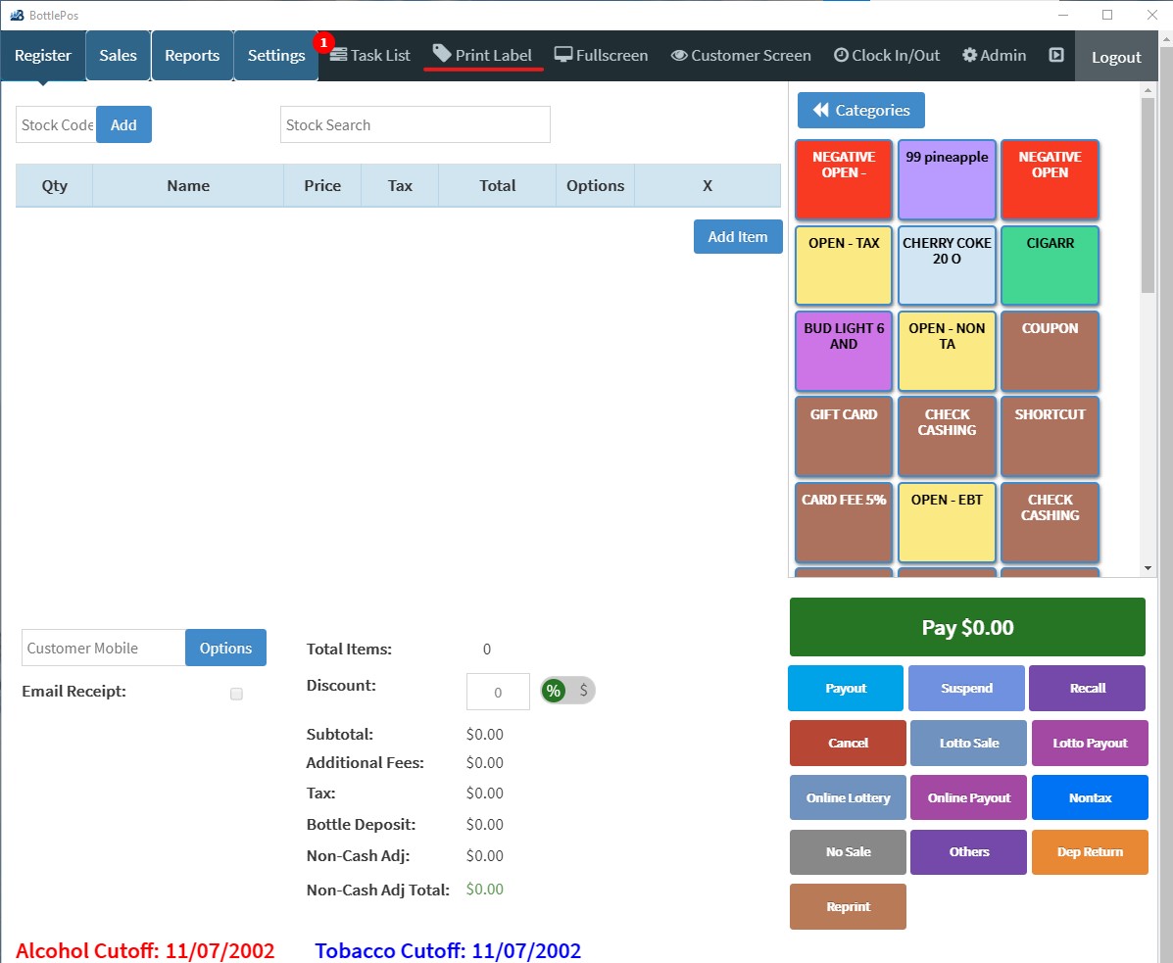The width and height of the screenshot is (1173, 963).
Task: Focus the Stock Search field
Action: (415, 125)
